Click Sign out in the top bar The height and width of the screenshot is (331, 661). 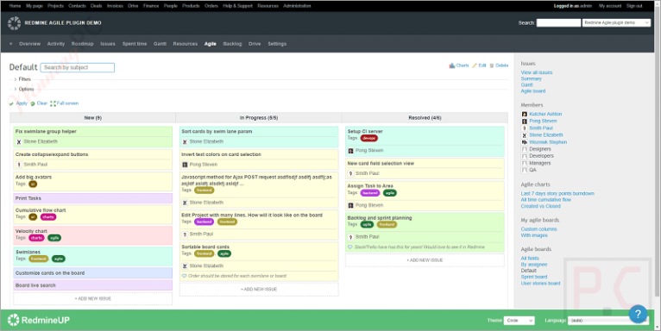634,6
